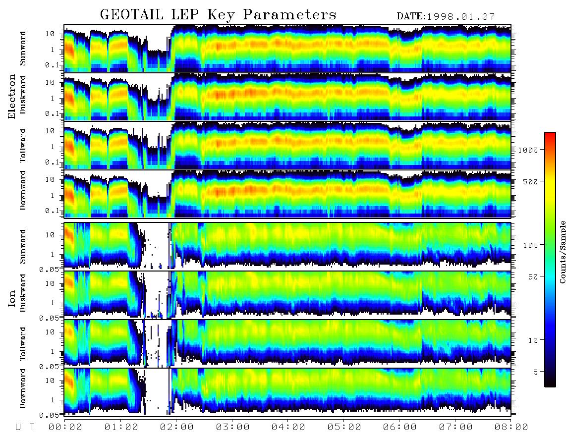Click the "07:00" time tick label
This screenshot has height=436, width=566.
click(456, 428)
